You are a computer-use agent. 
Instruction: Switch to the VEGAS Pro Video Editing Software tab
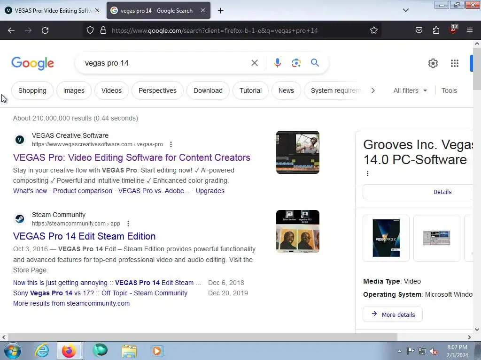tap(52, 10)
